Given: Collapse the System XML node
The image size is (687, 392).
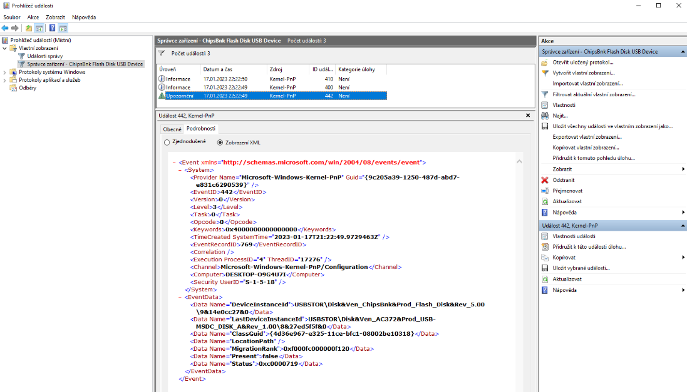Looking at the screenshot, I should point(180,170).
